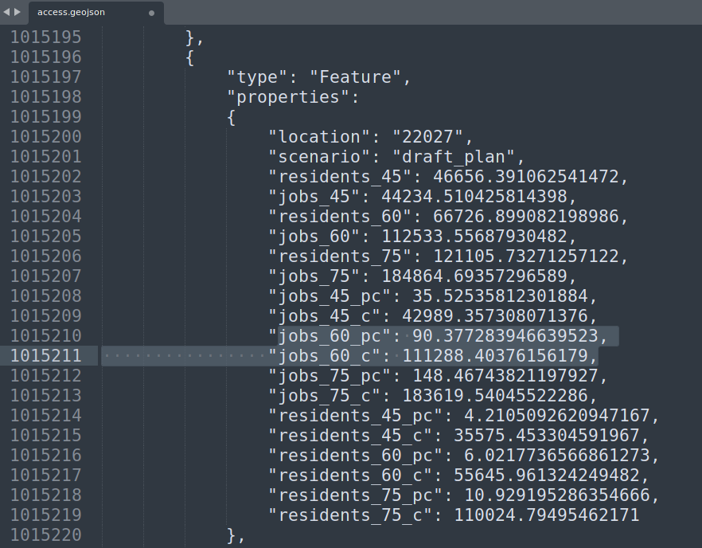Click the "residents_75_pc" key
Image resolution: width=702 pixels, height=548 pixels.
coord(355,495)
